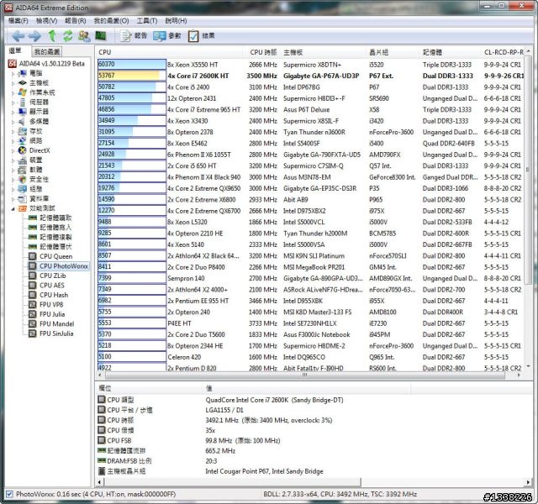
Task: Click the green Up arrow toolbar icon
Action: tap(52, 35)
